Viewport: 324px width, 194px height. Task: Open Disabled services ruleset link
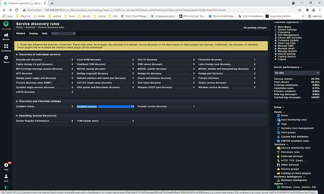click(x=87, y=106)
